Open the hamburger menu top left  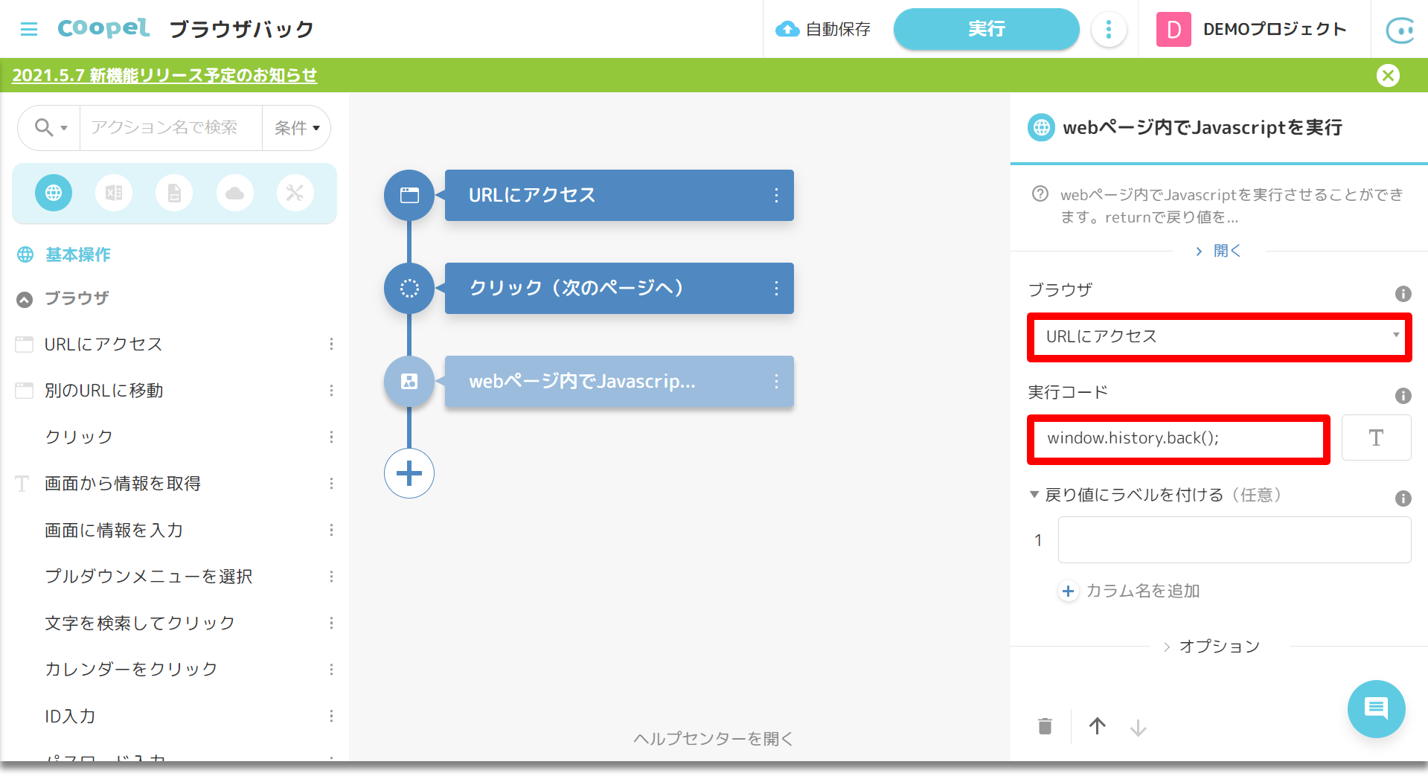28,29
